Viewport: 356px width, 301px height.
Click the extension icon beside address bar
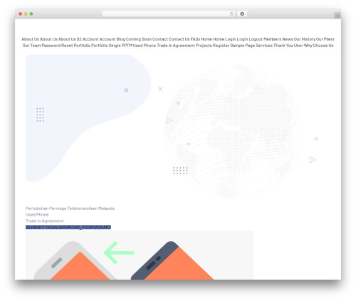coord(242,14)
